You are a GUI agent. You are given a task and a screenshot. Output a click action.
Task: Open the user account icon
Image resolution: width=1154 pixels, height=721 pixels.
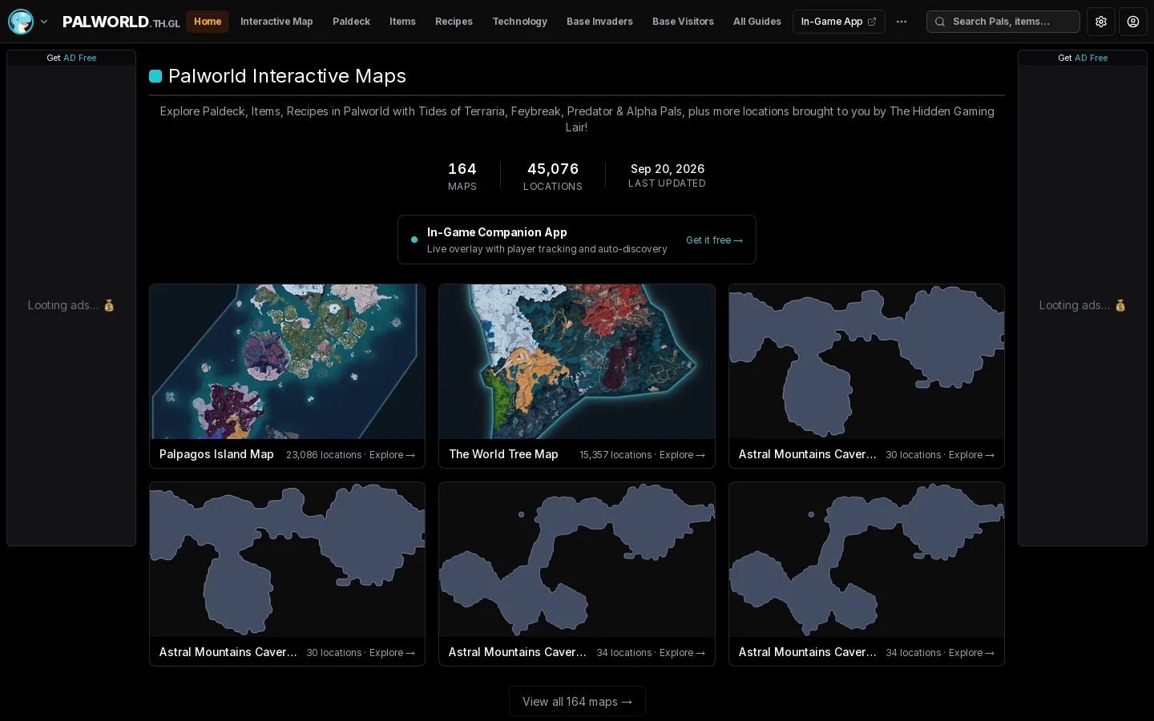pyautogui.click(x=1133, y=22)
